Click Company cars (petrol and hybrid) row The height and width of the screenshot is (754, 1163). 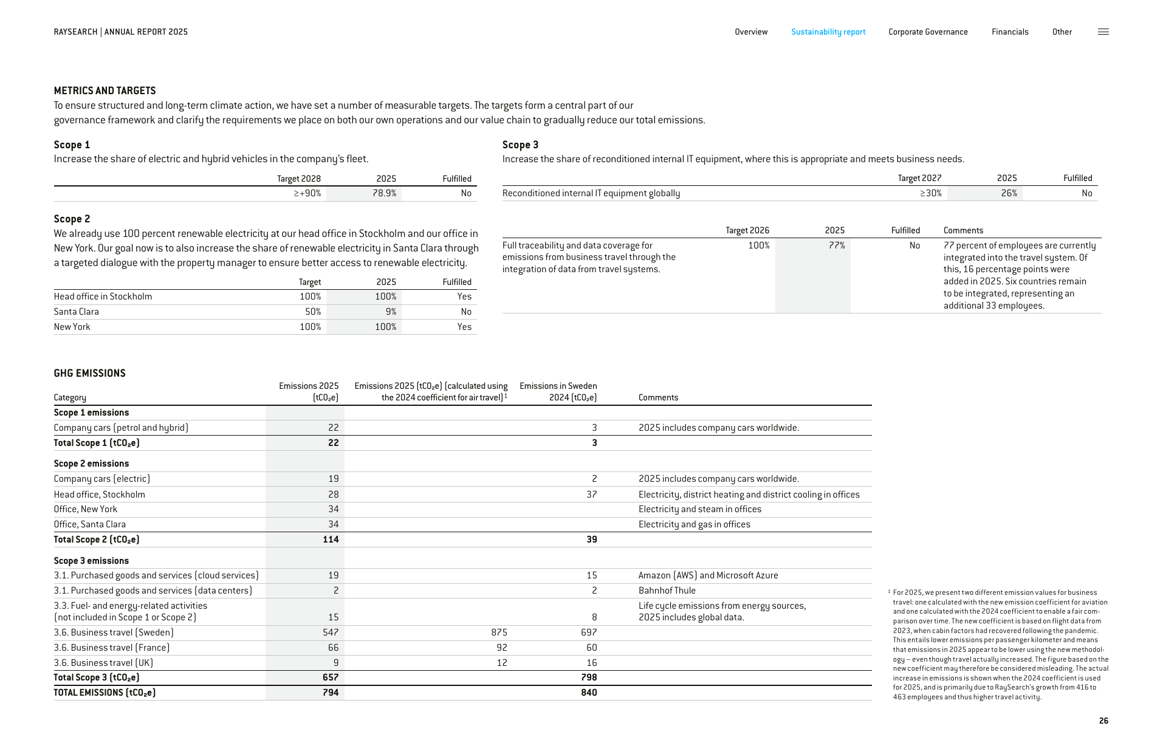coord(462,428)
